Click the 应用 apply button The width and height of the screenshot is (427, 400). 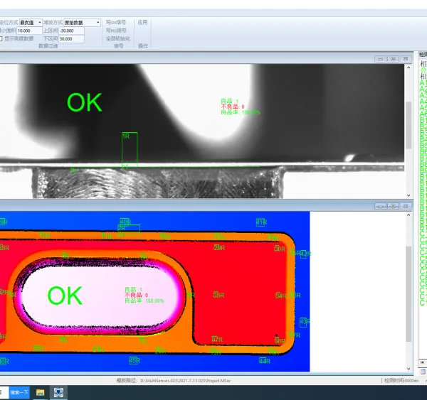click(143, 22)
